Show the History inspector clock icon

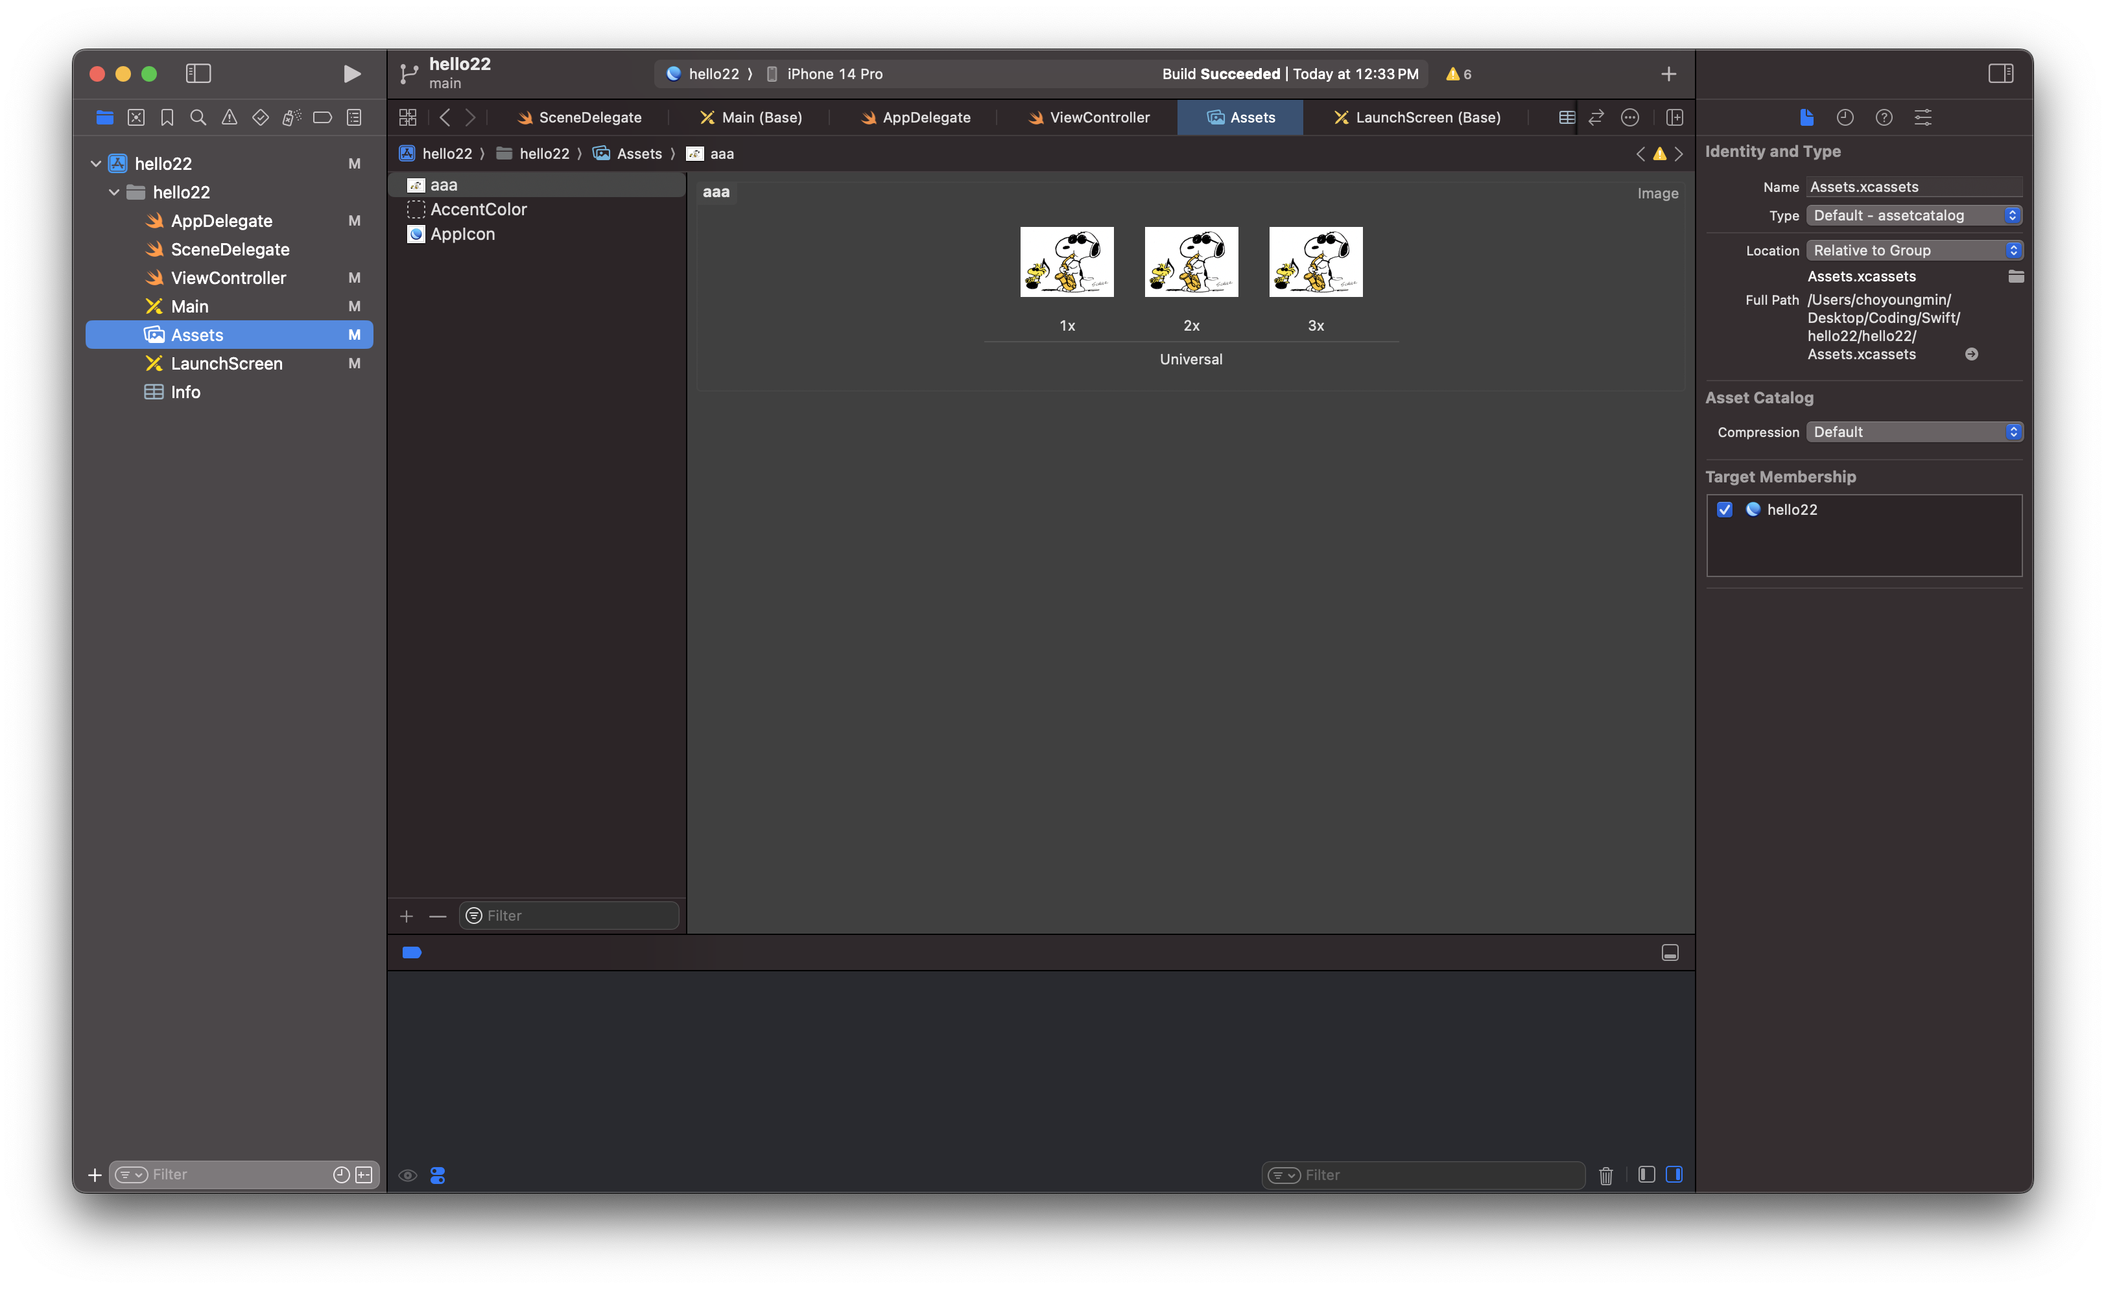[1845, 118]
